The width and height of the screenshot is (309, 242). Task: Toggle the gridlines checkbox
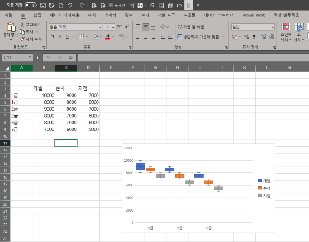[111, 5]
